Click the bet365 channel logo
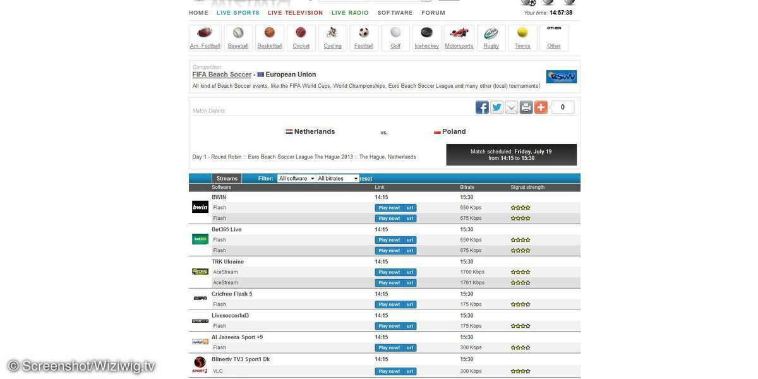Viewport: 758px width, 379px height. [200, 239]
